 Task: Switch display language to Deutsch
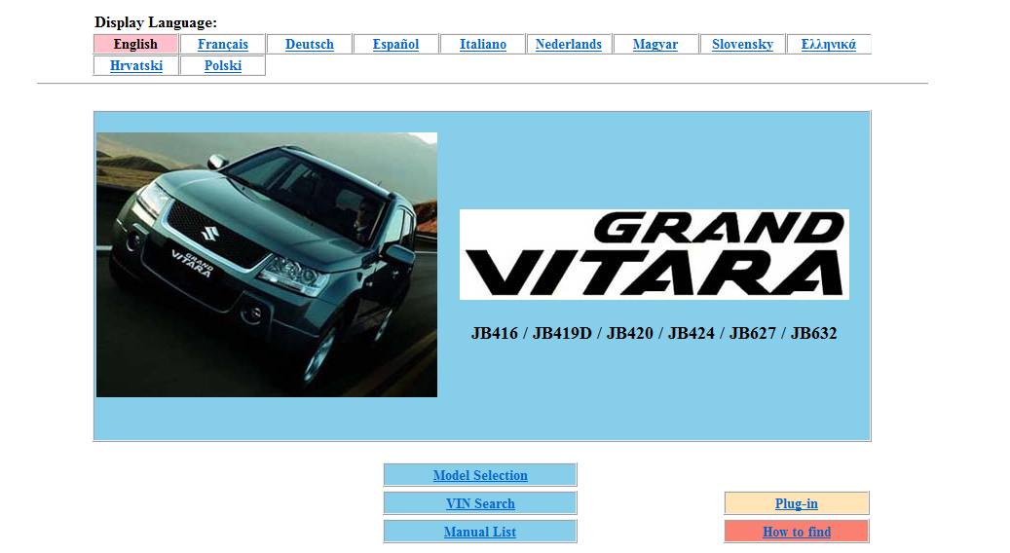tap(309, 45)
